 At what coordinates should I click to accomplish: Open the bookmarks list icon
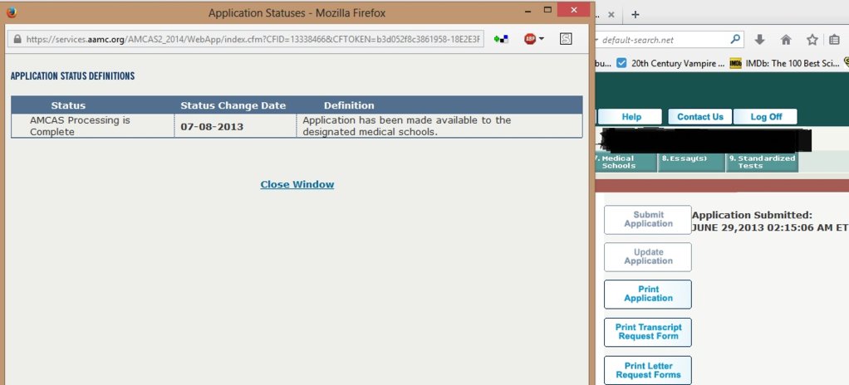[x=834, y=40]
